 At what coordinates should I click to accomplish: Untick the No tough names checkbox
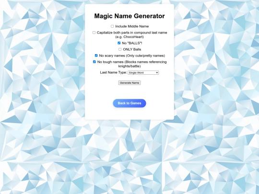pos(94,62)
